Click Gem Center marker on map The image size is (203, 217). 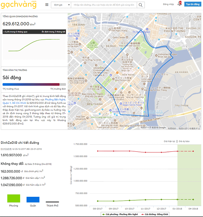(127, 38)
